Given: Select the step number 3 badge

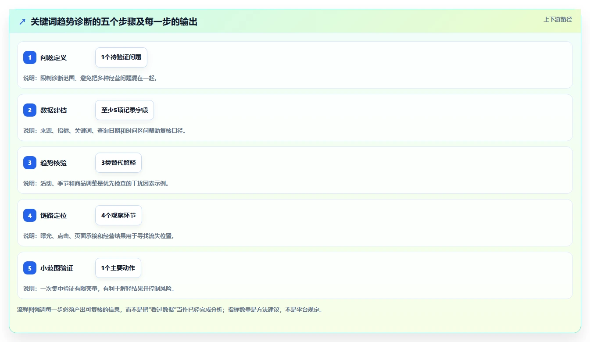Looking at the screenshot, I should point(30,163).
